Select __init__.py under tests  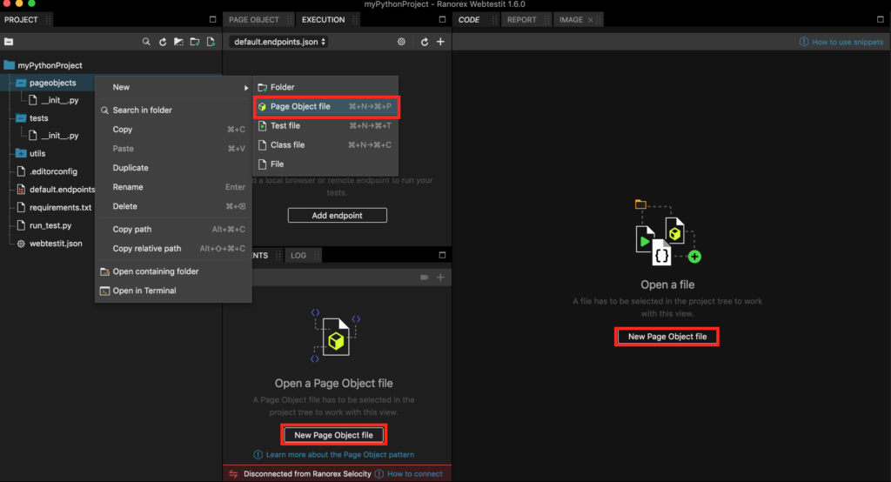pyautogui.click(x=60, y=135)
